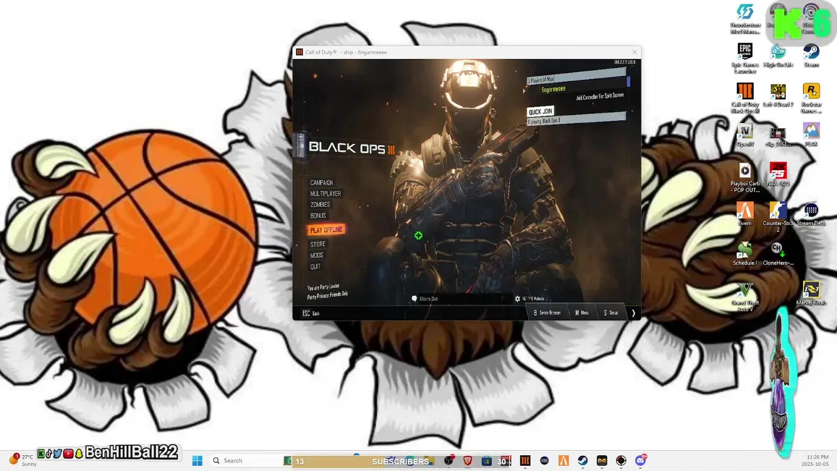Click the M Menu footer button

click(x=582, y=313)
